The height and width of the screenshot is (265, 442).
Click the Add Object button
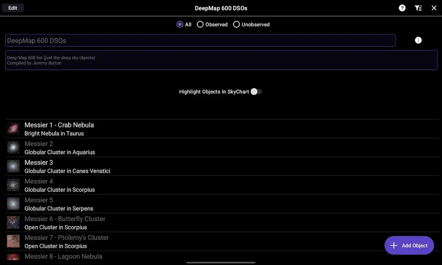click(409, 245)
